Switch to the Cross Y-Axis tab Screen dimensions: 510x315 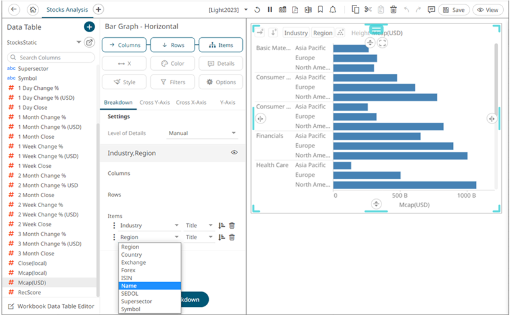pos(155,102)
